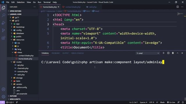Screen dimensions: 186x104
Task: Collapse the gs12 folder
Action: 23,21
